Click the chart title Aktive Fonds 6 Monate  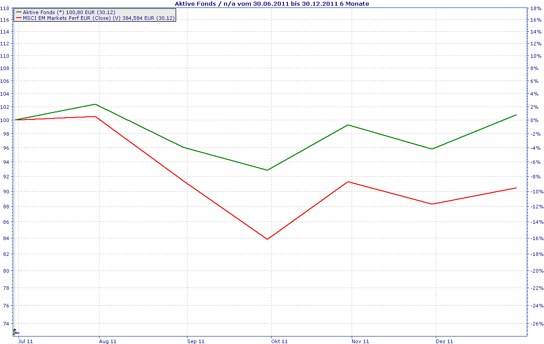pos(272,4)
